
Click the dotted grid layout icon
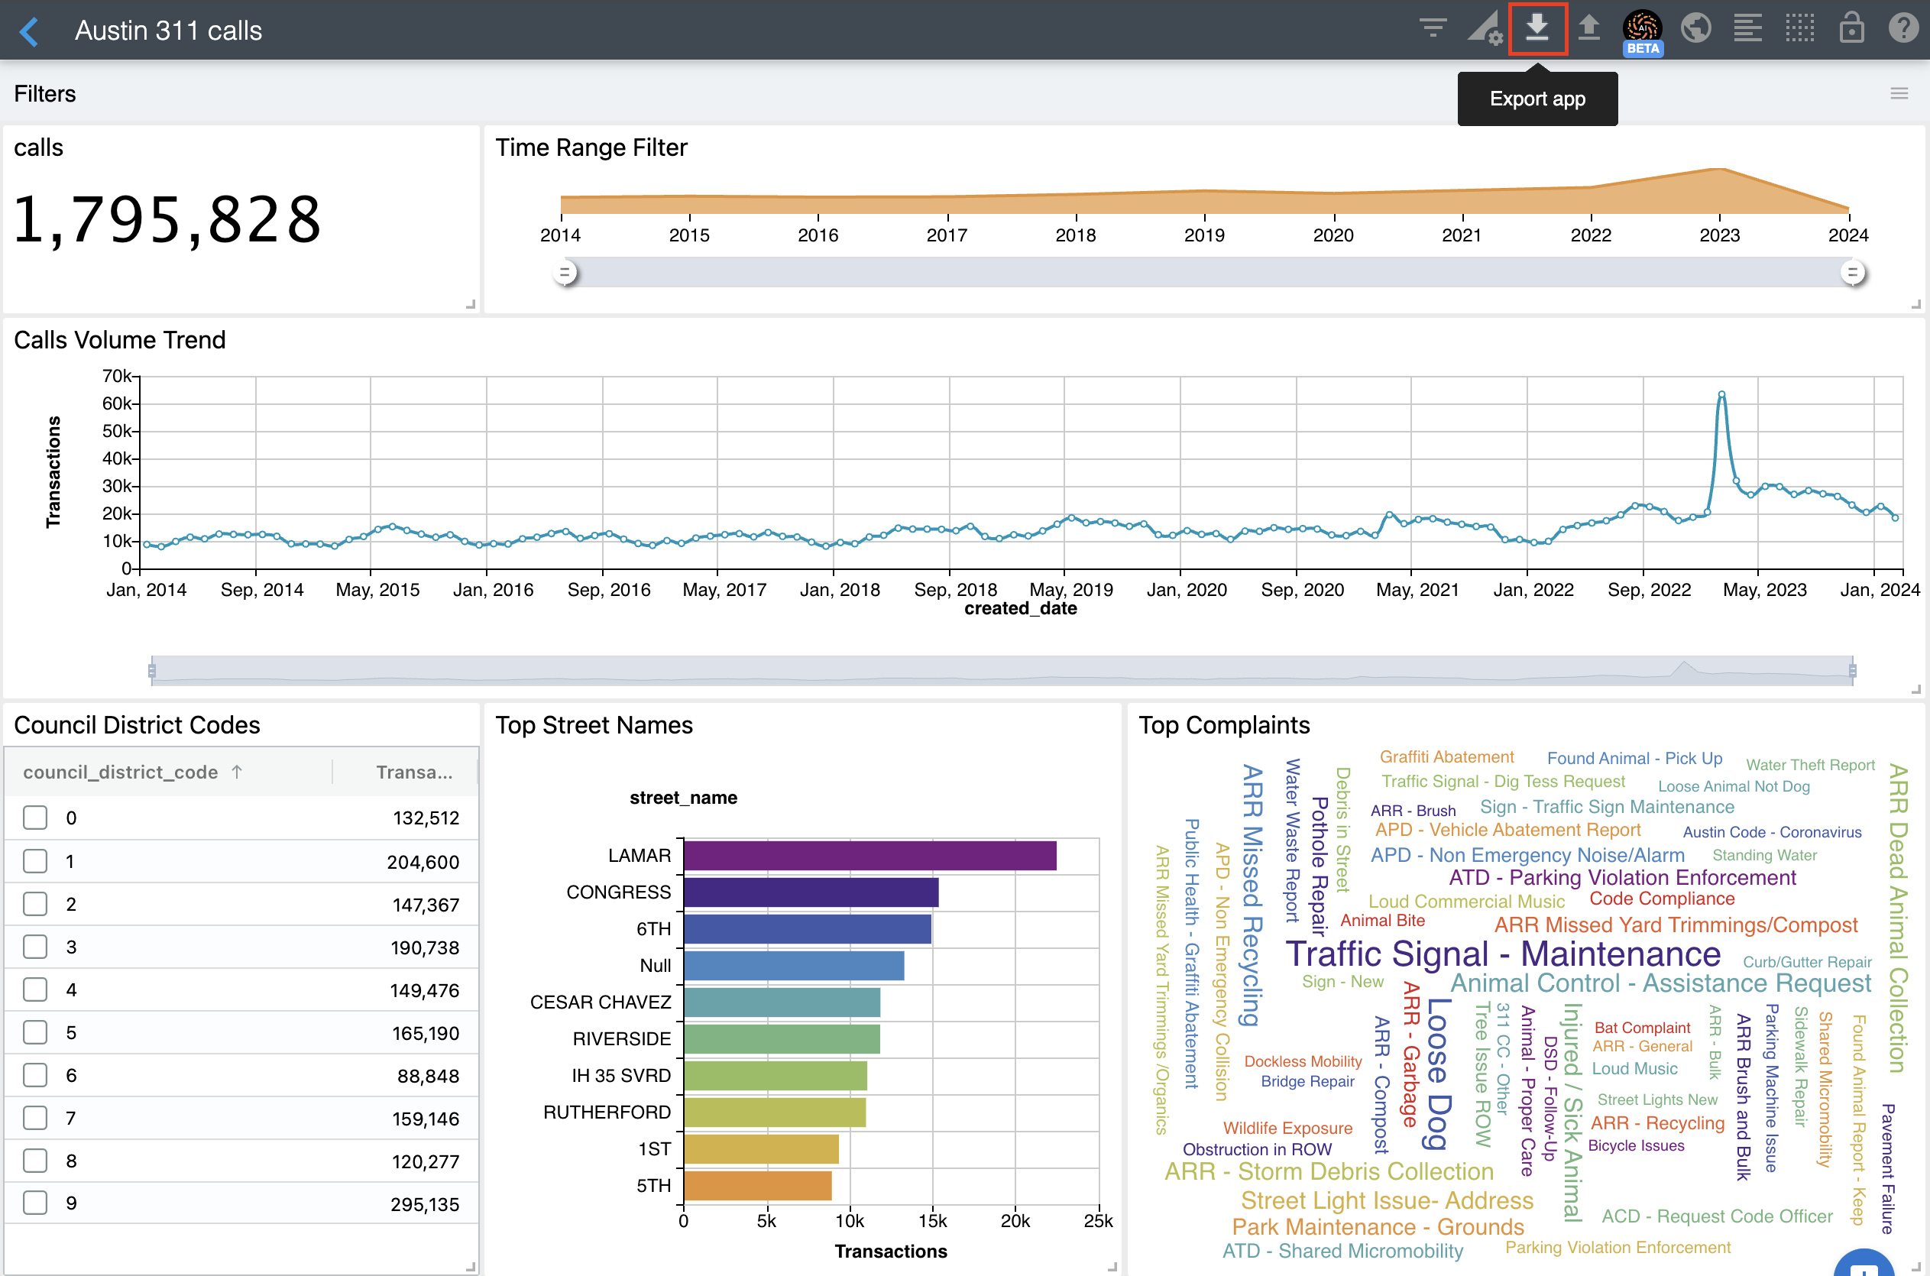tap(1800, 29)
